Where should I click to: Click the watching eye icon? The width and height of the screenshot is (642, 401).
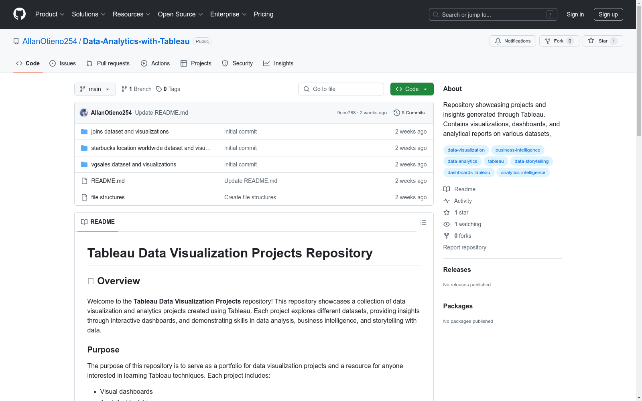[x=447, y=224]
